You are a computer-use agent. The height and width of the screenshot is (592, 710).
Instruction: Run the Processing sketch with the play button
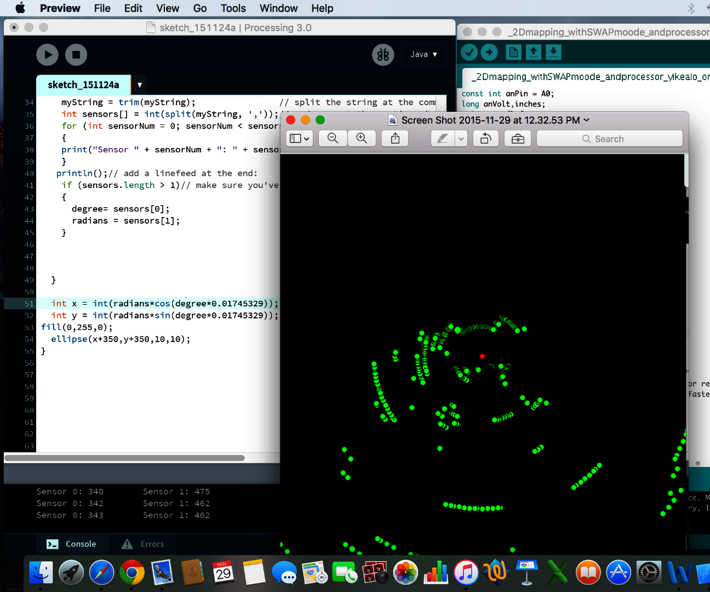47,55
